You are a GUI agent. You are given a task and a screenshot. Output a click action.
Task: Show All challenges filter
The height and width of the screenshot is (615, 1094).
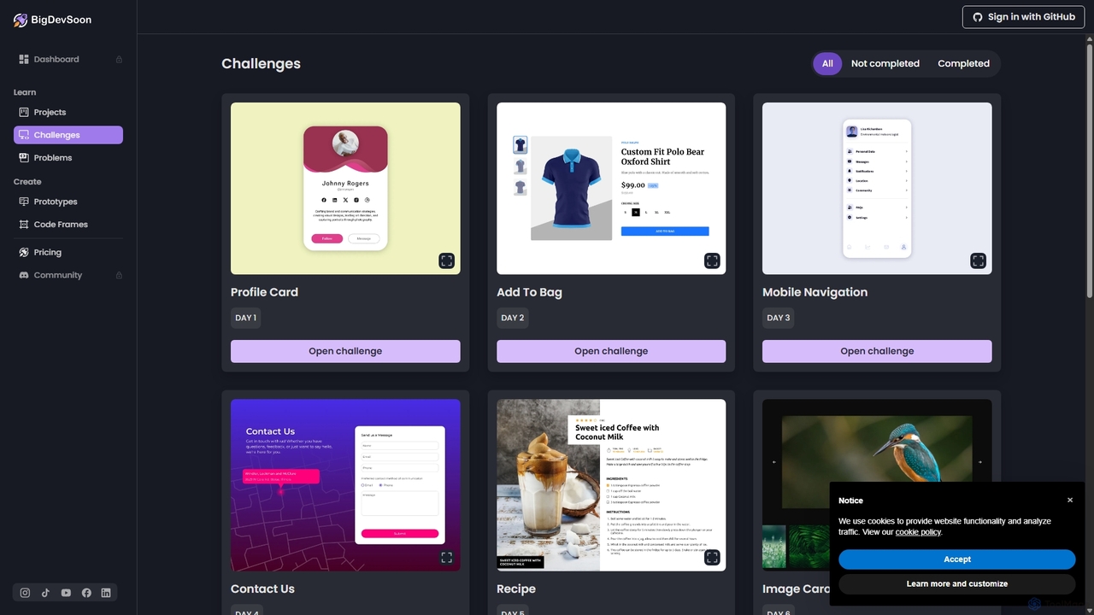pos(827,63)
